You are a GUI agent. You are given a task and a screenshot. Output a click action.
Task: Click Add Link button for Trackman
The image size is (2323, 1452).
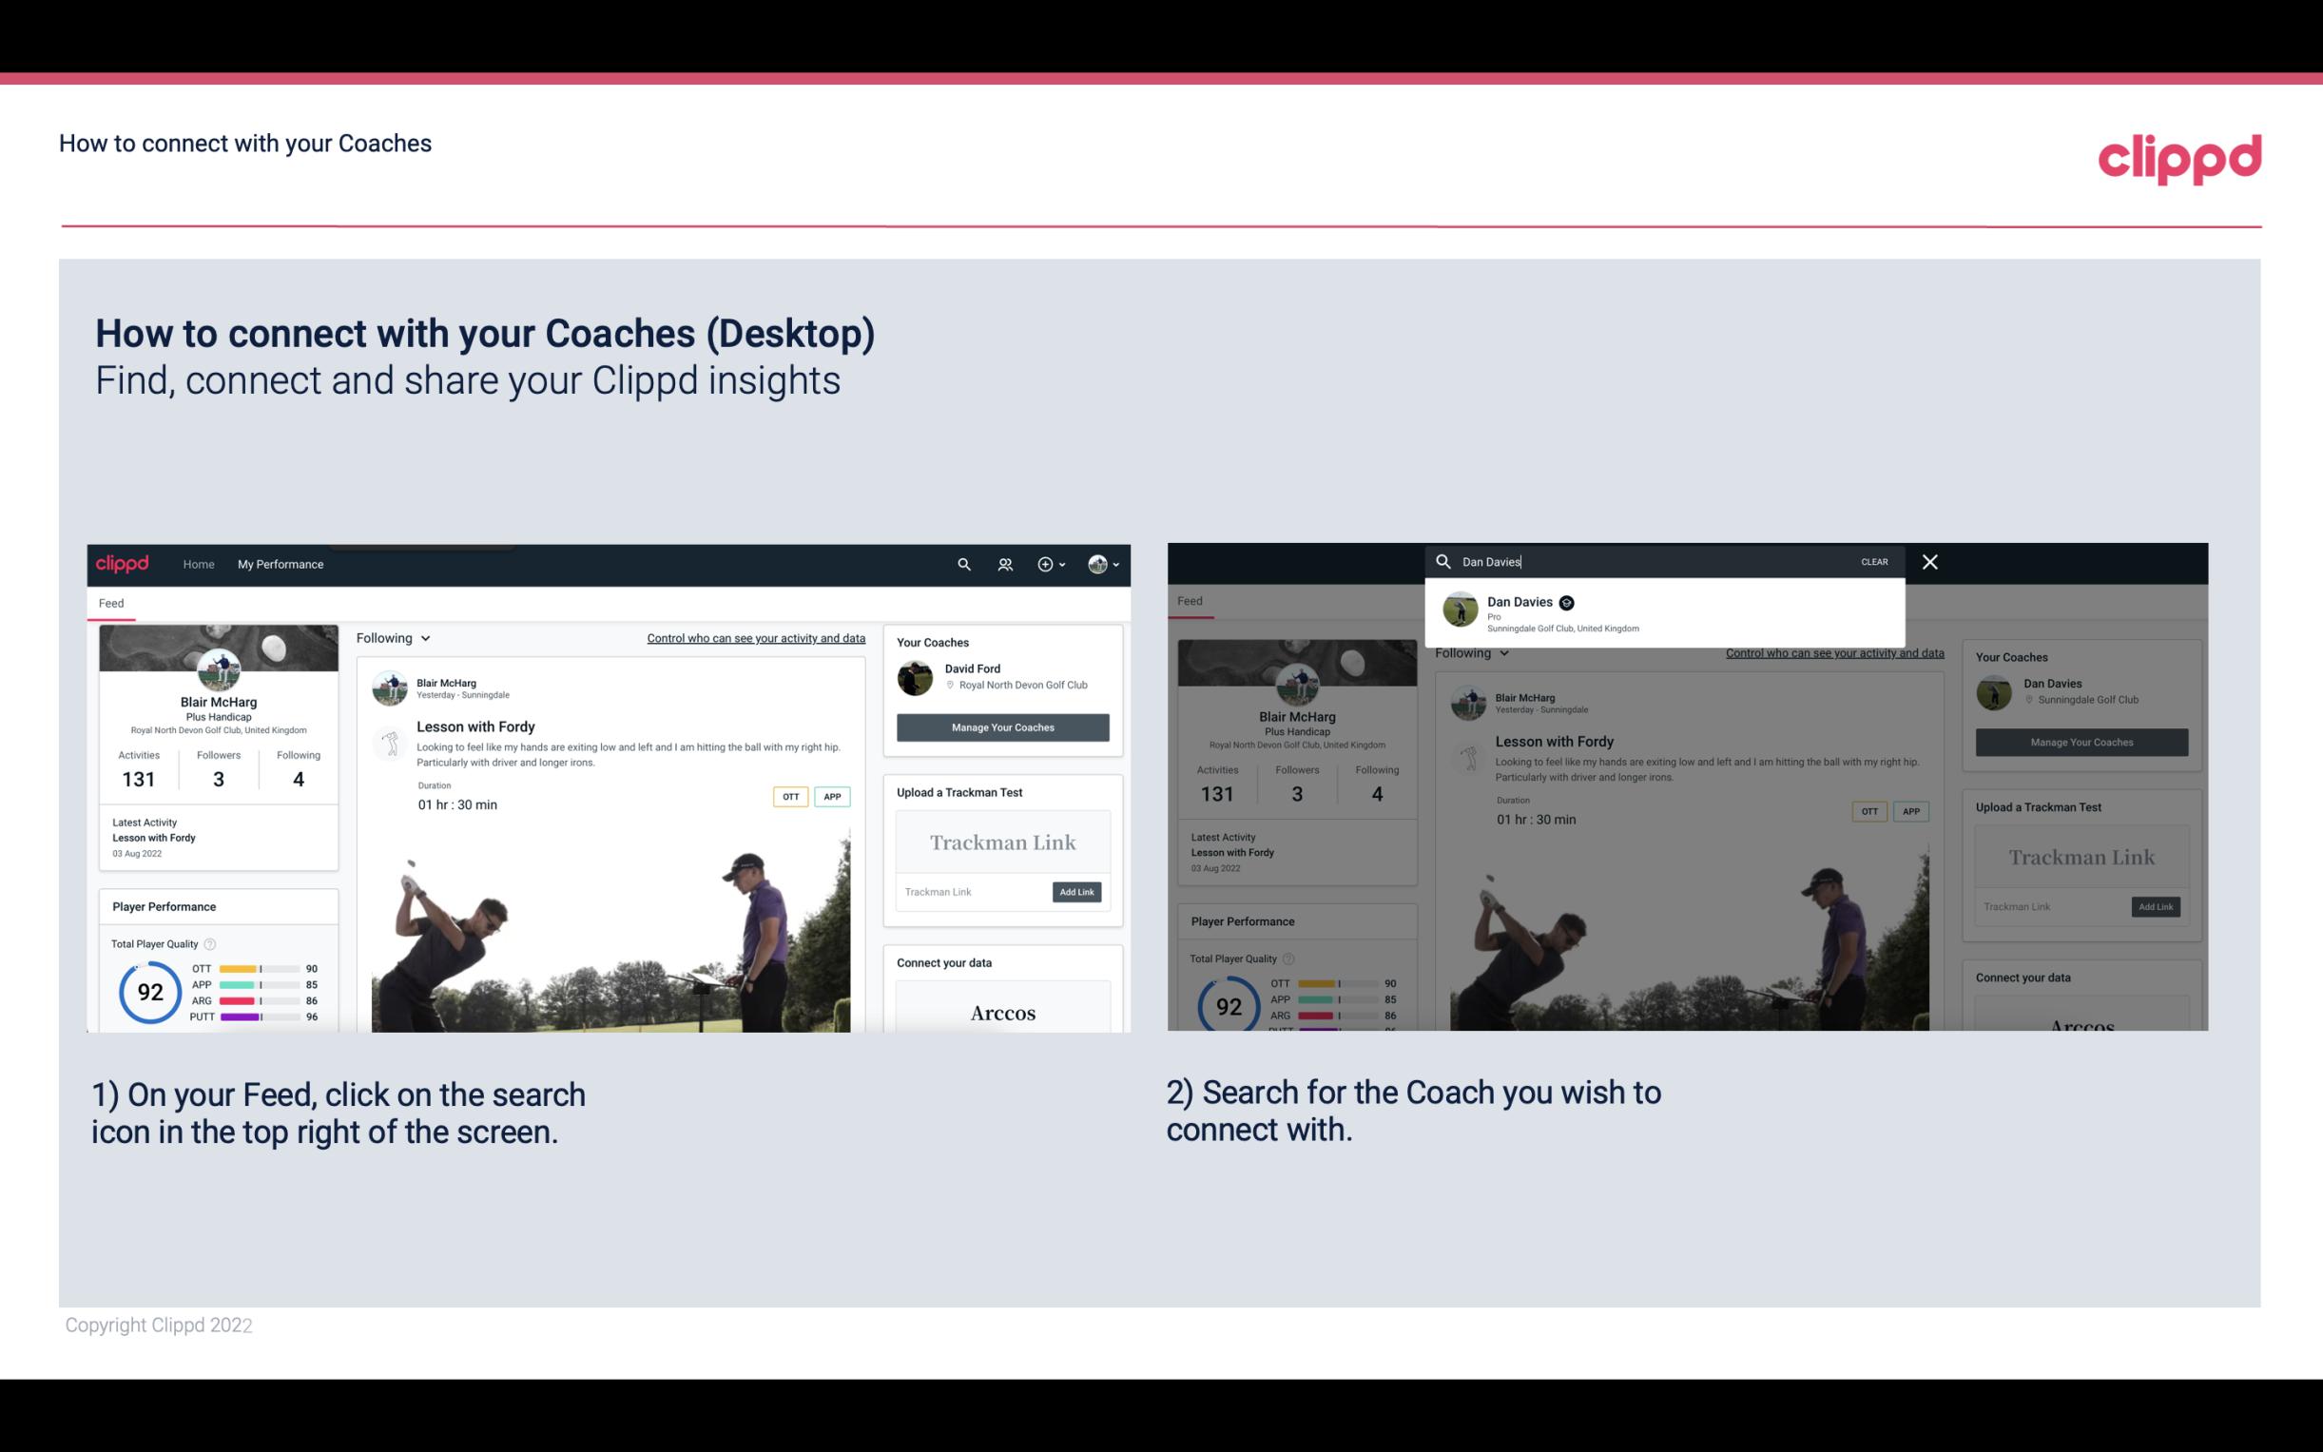1077,892
